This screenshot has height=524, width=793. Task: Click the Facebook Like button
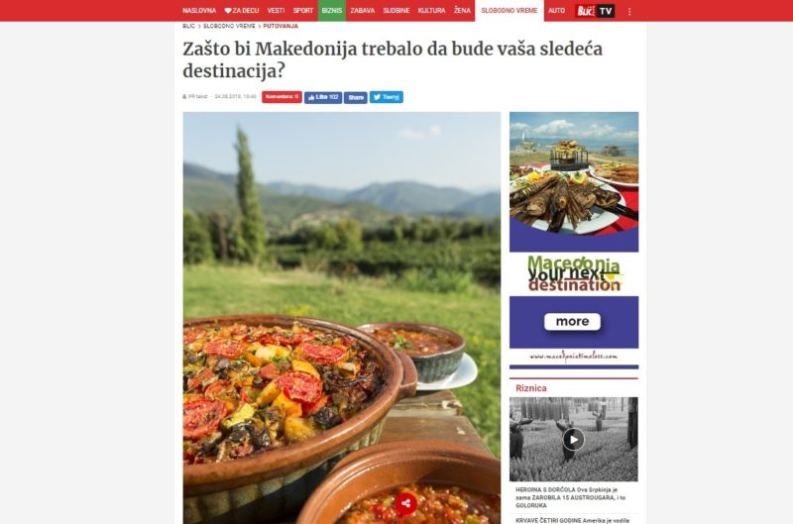point(323,97)
